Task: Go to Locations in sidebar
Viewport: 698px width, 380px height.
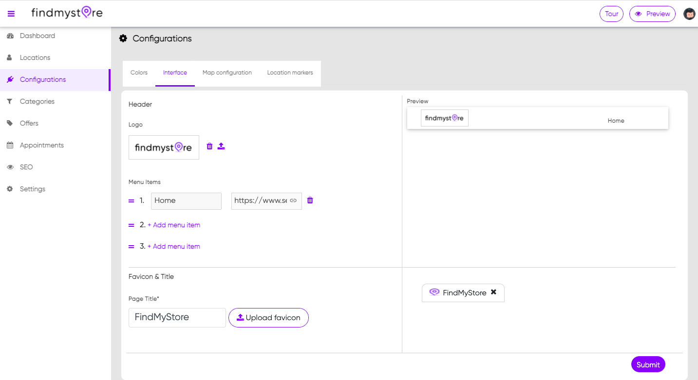Action: pyautogui.click(x=35, y=57)
